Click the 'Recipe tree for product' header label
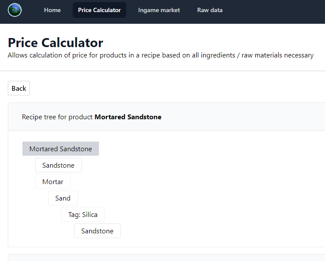 pos(57,117)
